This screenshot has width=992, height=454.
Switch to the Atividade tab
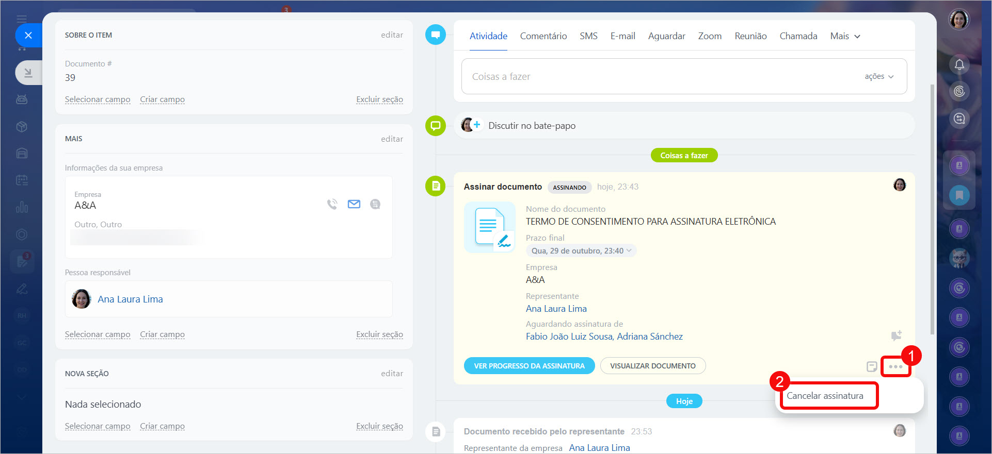488,36
